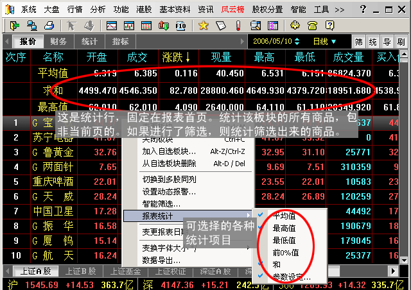
Task: Click the exit door toolbar icon
Action: (x=14, y=26)
